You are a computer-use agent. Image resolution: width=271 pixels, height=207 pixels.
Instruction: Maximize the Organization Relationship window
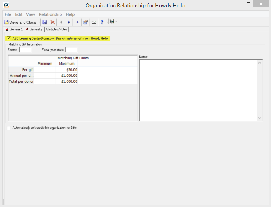(248, 4)
